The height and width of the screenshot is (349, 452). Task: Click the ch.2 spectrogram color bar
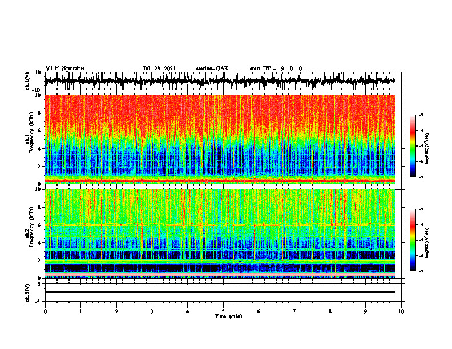413,240
